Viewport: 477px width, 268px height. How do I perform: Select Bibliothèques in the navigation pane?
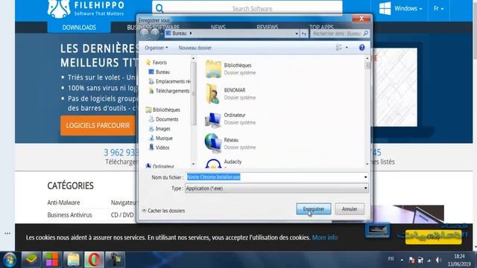coord(162,109)
